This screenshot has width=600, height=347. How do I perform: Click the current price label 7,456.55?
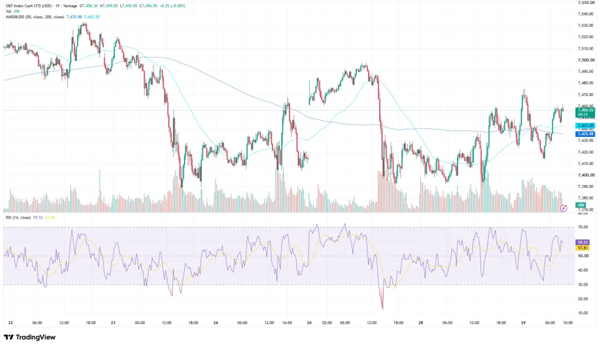[x=585, y=110]
